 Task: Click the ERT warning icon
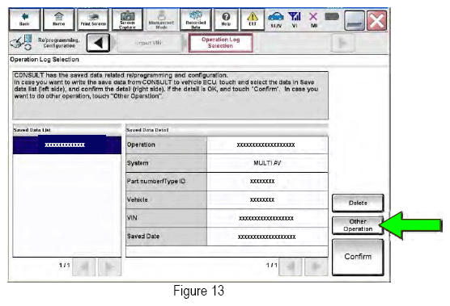click(x=253, y=19)
